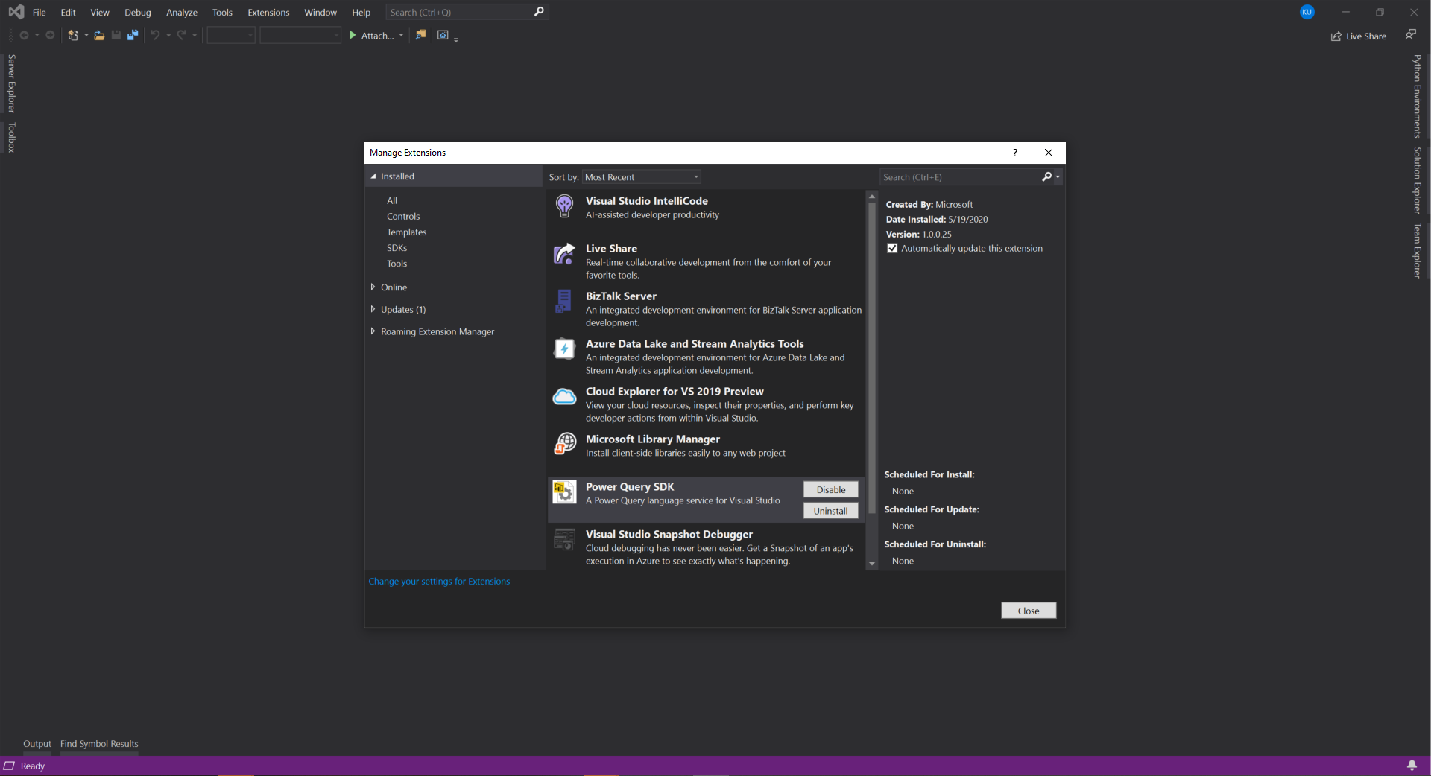Click the Undo arrow icon
1431x776 pixels.
click(155, 35)
